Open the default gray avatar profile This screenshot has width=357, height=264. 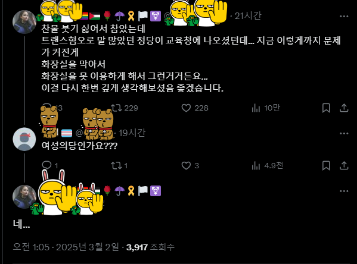coord(24,139)
